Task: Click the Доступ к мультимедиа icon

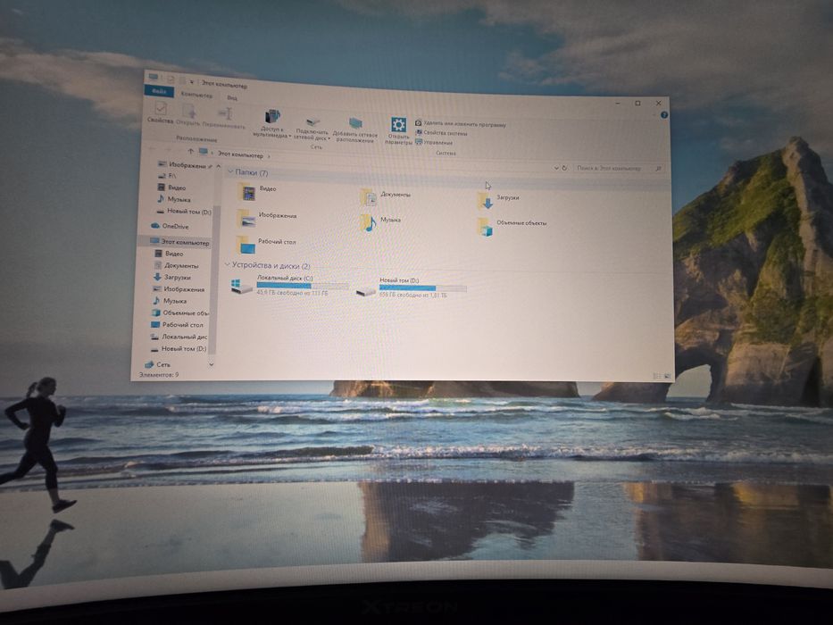Action: point(272,116)
